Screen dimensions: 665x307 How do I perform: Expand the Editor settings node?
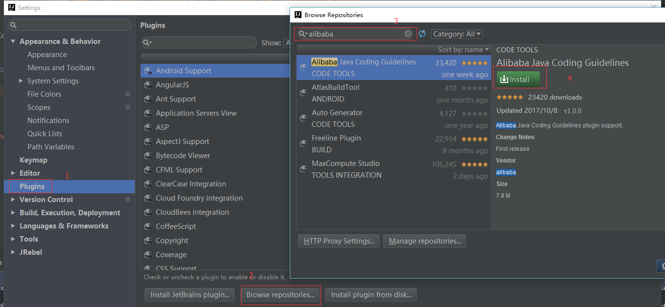13,173
